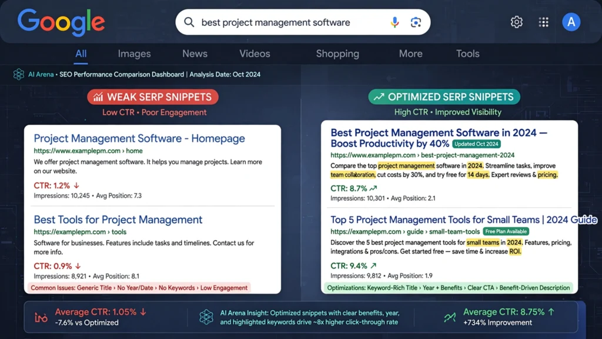Click Low CTR • Poor Engagement subtitle
The height and width of the screenshot is (339, 602).
click(155, 112)
